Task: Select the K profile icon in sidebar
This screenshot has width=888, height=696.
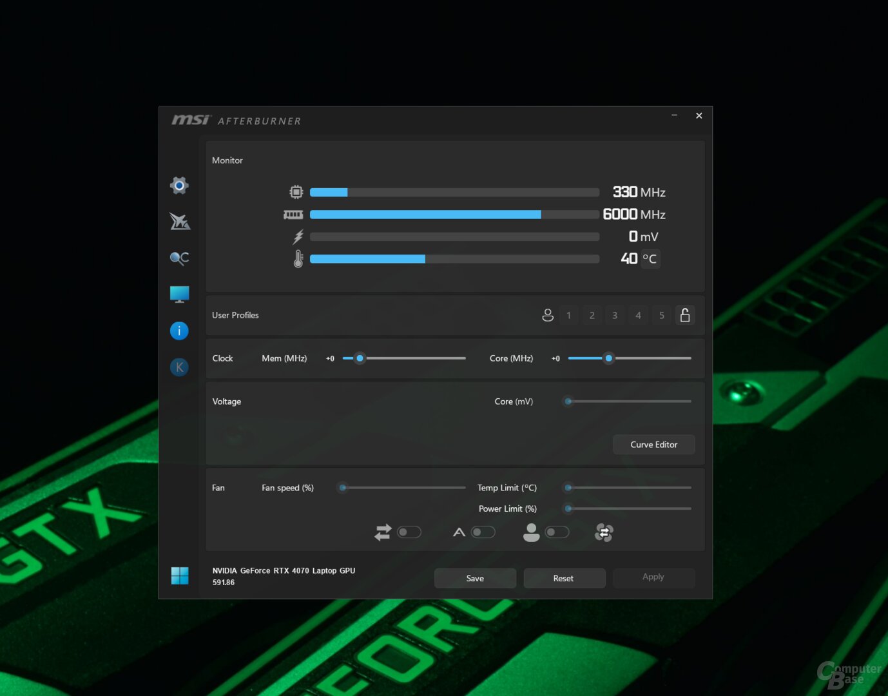Action: pyautogui.click(x=179, y=367)
